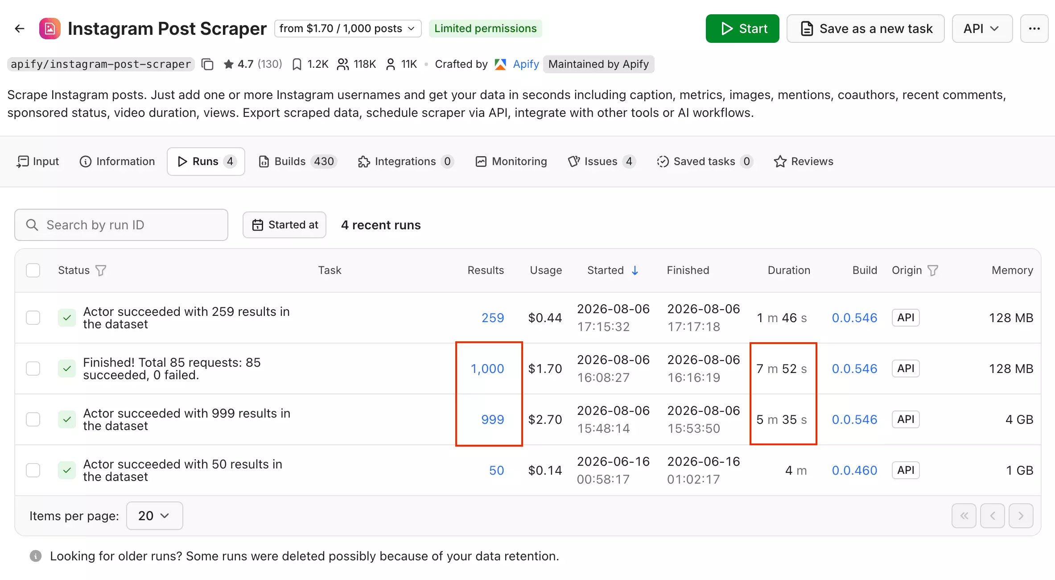Jump to first page of runs
The width and height of the screenshot is (1055, 580).
click(x=964, y=516)
